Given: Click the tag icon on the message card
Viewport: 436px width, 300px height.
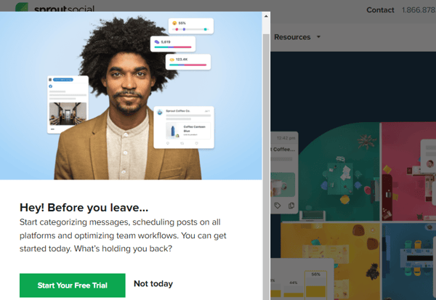Looking at the screenshot, I should pyautogui.click(x=278, y=206).
